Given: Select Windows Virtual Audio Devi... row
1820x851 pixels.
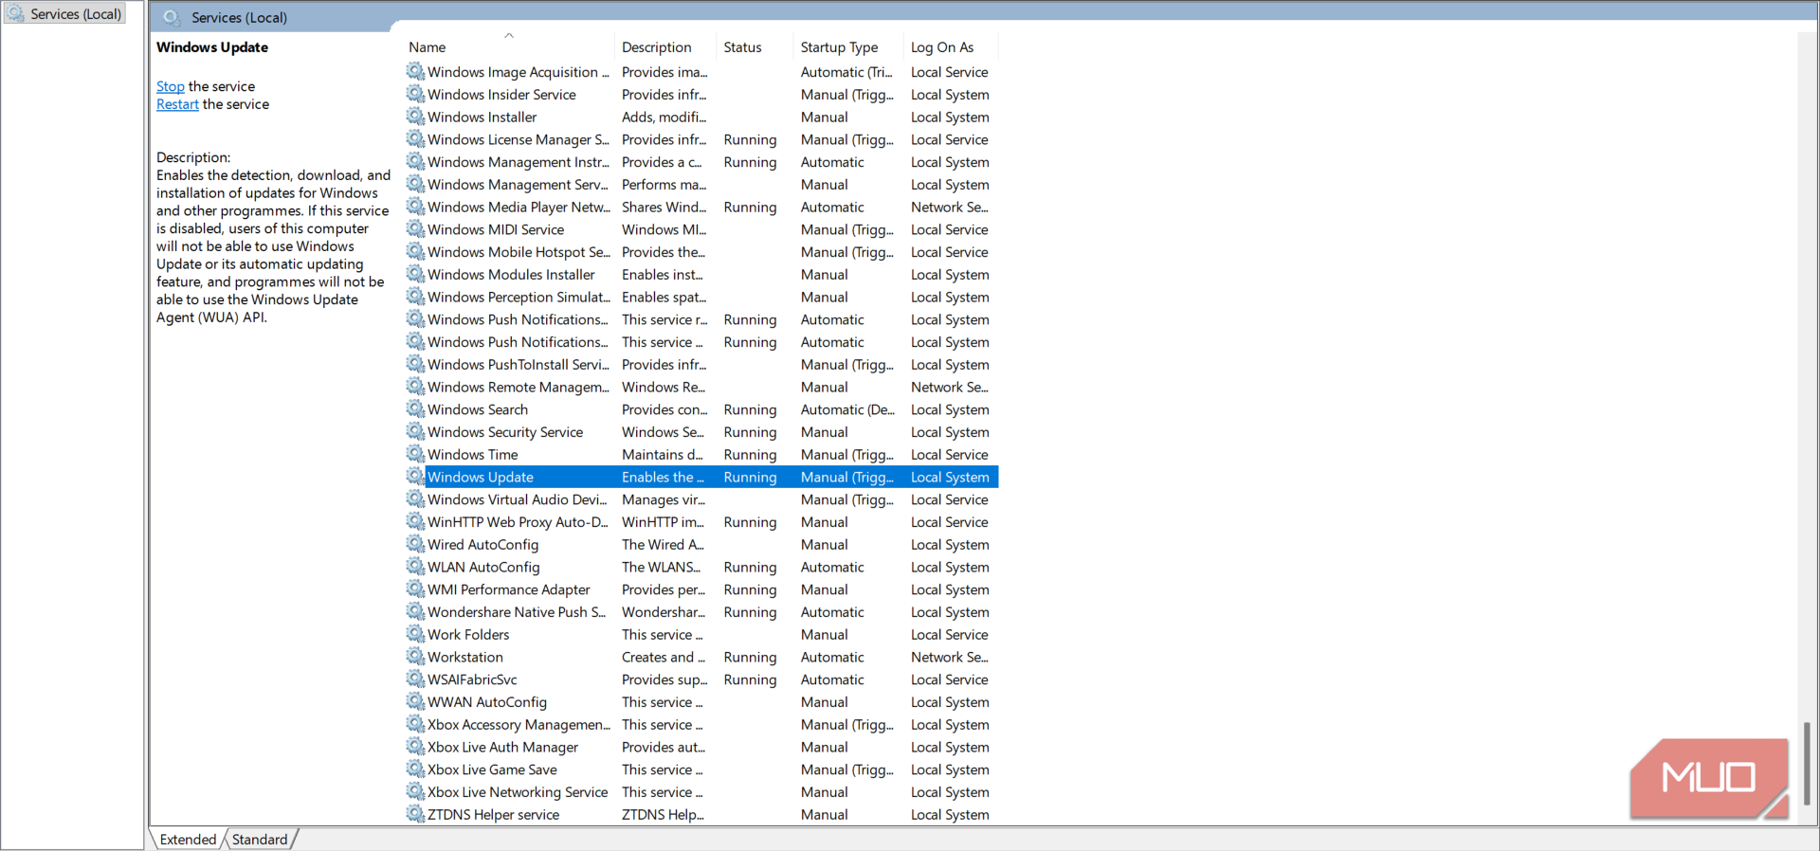Looking at the screenshot, I should click(x=701, y=499).
